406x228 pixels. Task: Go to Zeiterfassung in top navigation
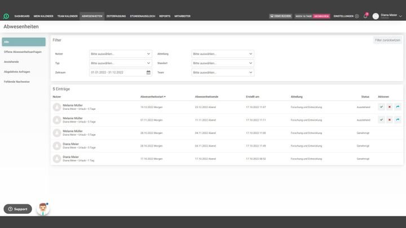[x=115, y=16]
